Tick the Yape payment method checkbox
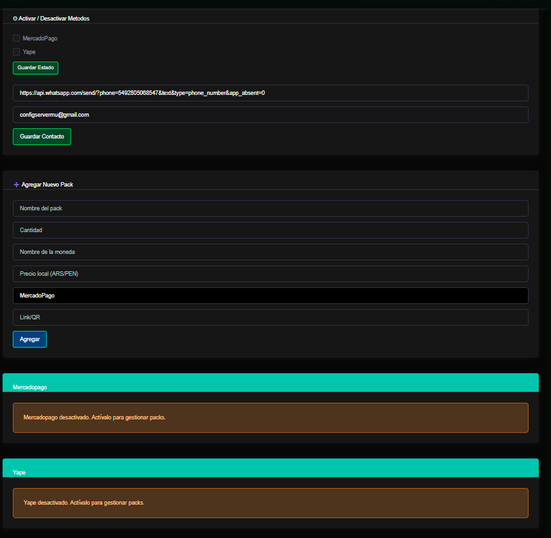Viewport: 551px width, 538px height. coord(17,52)
